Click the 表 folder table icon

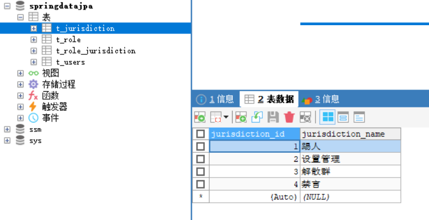click(x=34, y=17)
